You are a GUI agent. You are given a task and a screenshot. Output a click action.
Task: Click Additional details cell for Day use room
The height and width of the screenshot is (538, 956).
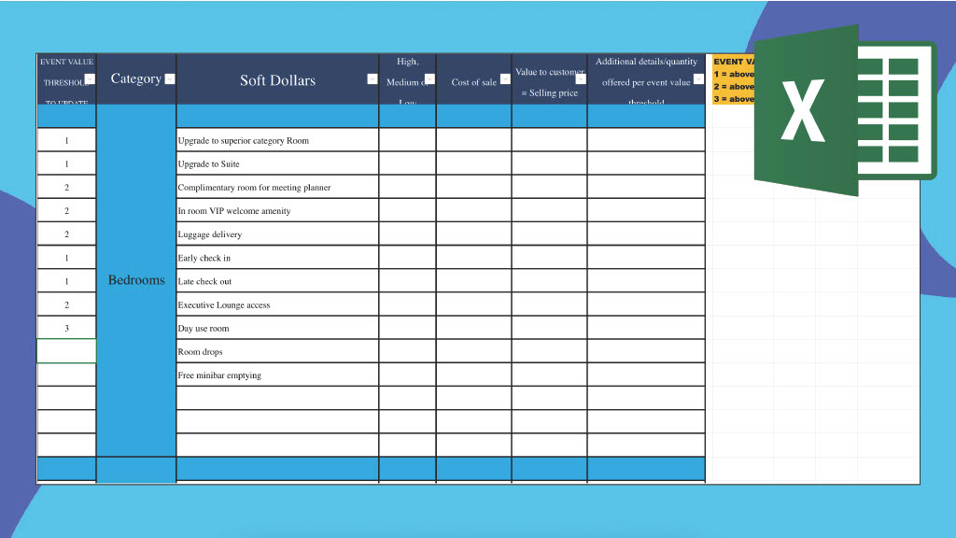click(x=646, y=328)
